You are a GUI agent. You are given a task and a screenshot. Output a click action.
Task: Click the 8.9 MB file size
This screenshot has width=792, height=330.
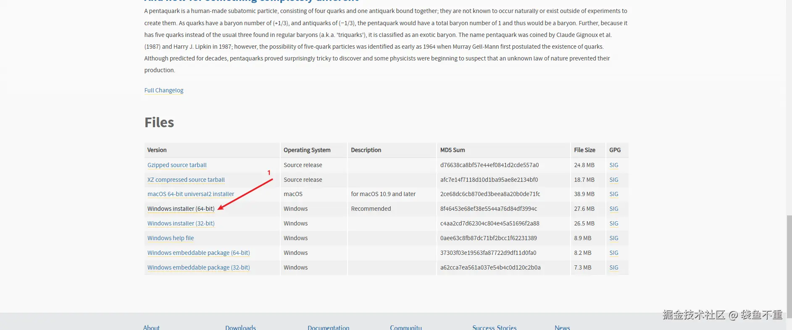click(583, 238)
